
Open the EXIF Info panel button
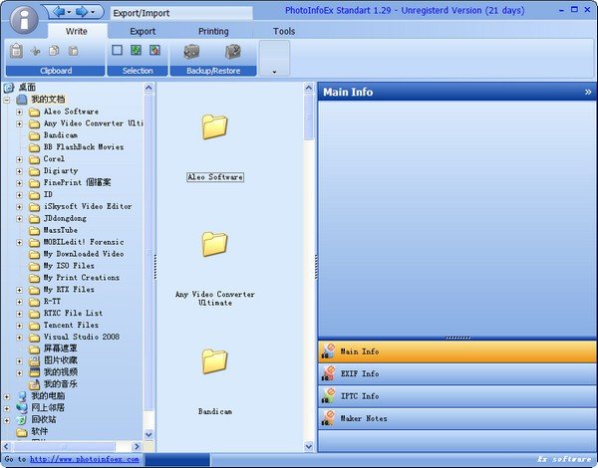359,373
